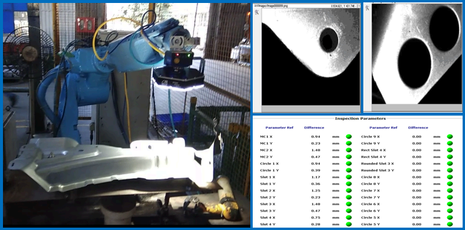This screenshot has height=230, width=465.
Task: Click the status light for Rounded Slot 3 Y
Action: (x=450, y=170)
